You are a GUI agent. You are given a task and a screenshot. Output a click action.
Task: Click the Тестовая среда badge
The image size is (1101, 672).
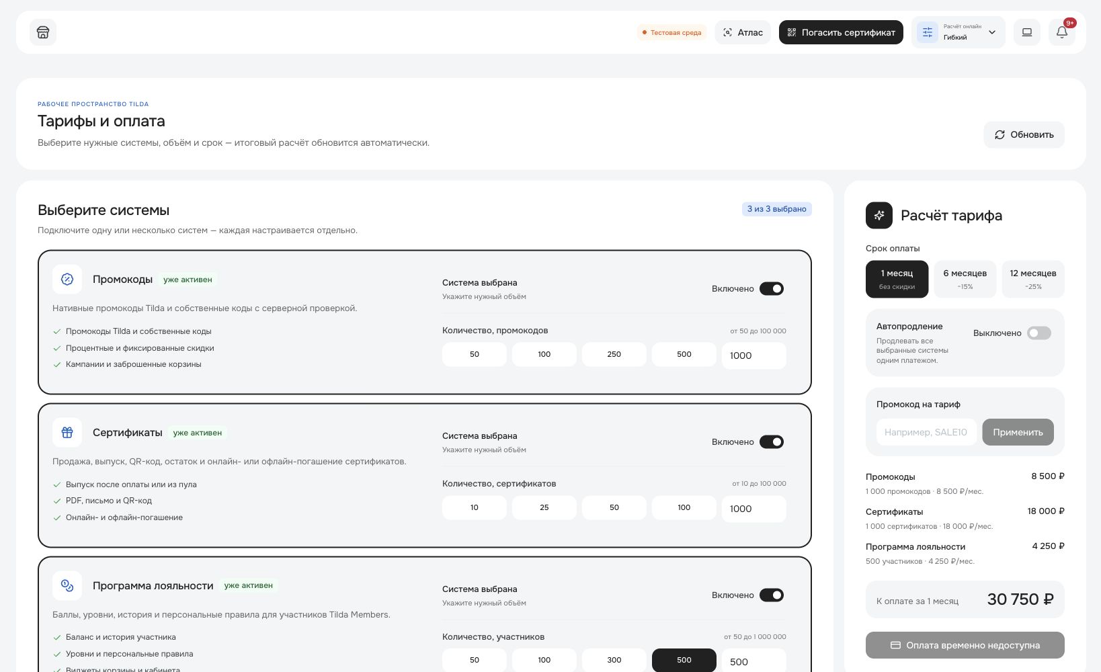pos(671,32)
